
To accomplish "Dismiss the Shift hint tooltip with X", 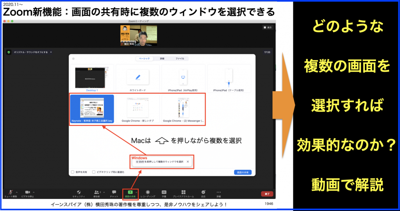I will pos(188,161).
